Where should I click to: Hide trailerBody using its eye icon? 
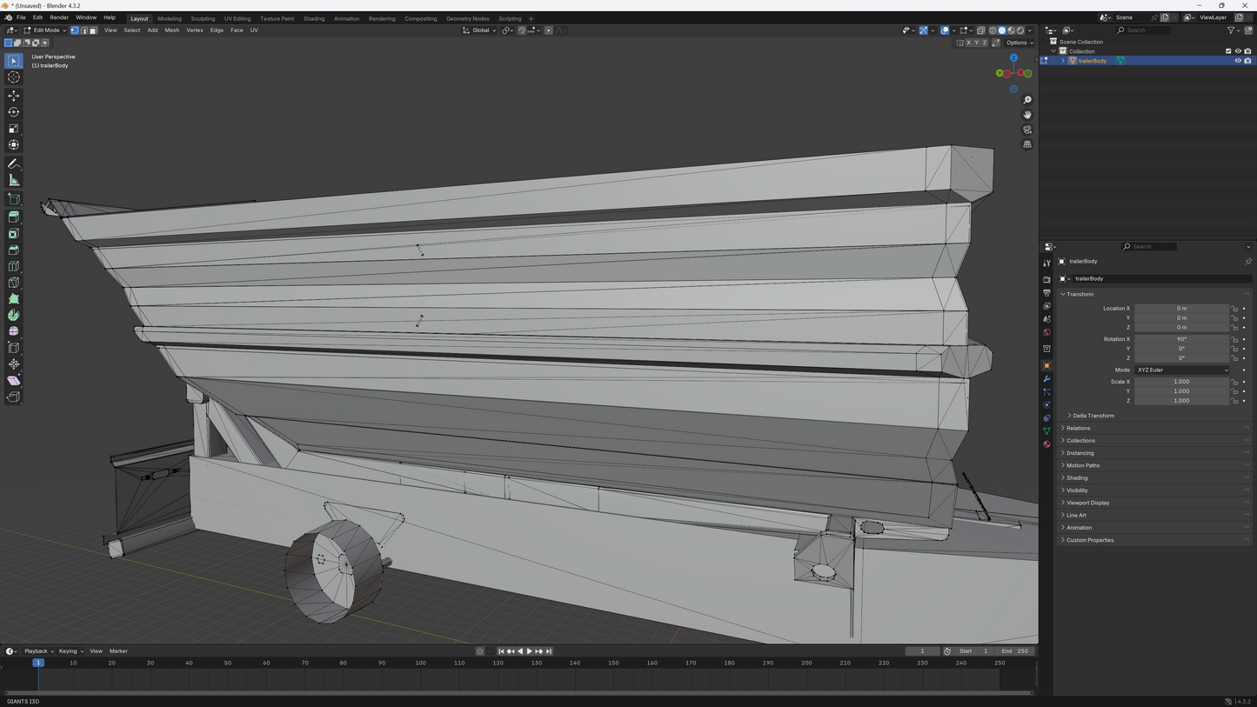(1238, 61)
